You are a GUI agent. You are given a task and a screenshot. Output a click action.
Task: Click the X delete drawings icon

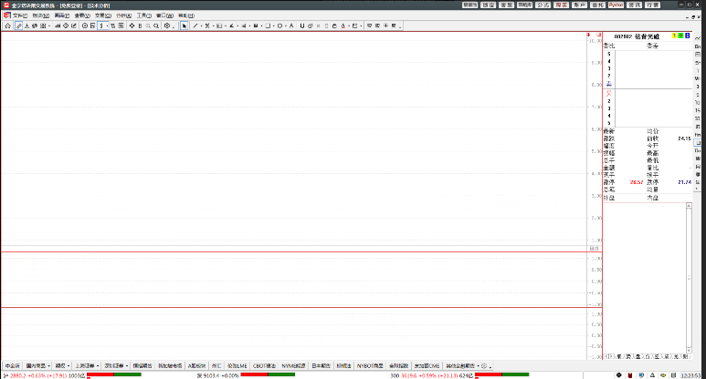[x=319, y=26]
